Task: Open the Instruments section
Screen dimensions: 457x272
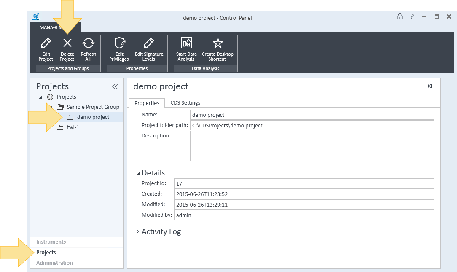Action: (51, 242)
